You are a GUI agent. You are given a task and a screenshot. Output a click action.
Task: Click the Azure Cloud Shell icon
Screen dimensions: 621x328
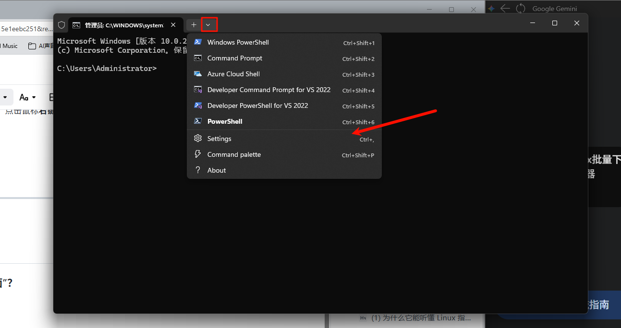point(197,74)
